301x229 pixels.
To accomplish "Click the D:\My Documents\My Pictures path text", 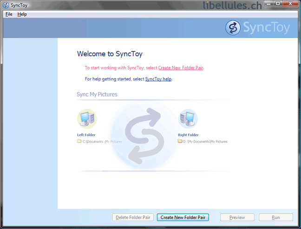I will pyautogui.click(x=205, y=142).
